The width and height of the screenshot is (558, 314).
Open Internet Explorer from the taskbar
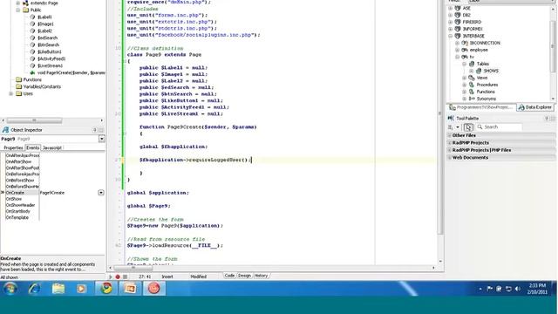pyautogui.click(x=35, y=289)
